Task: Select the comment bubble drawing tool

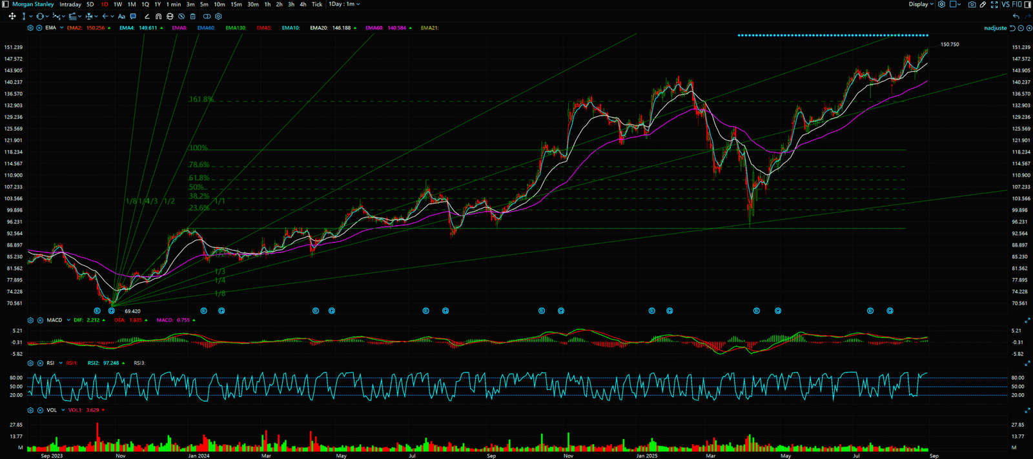Action: point(133,16)
